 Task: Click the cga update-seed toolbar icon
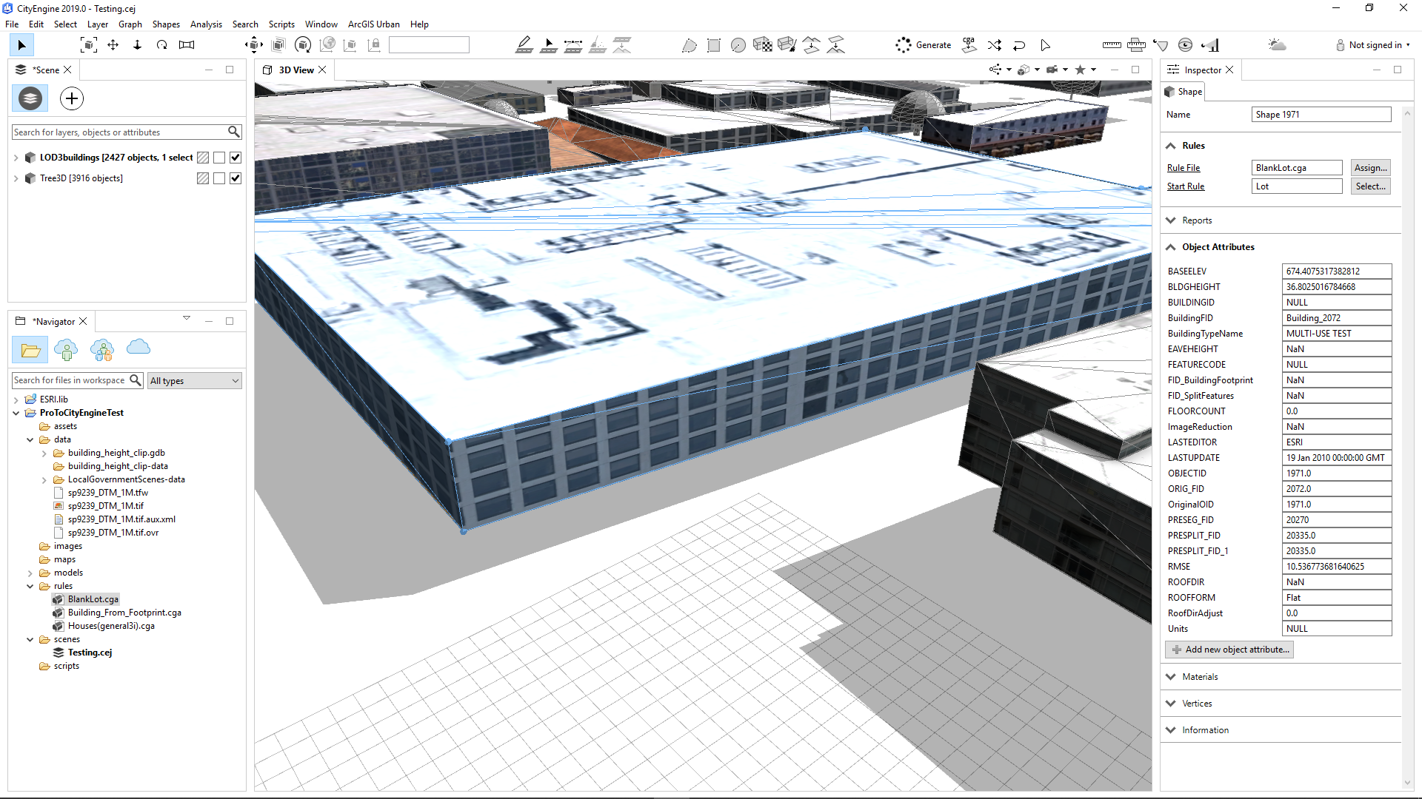pyautogui.click(x=969, y=45)
